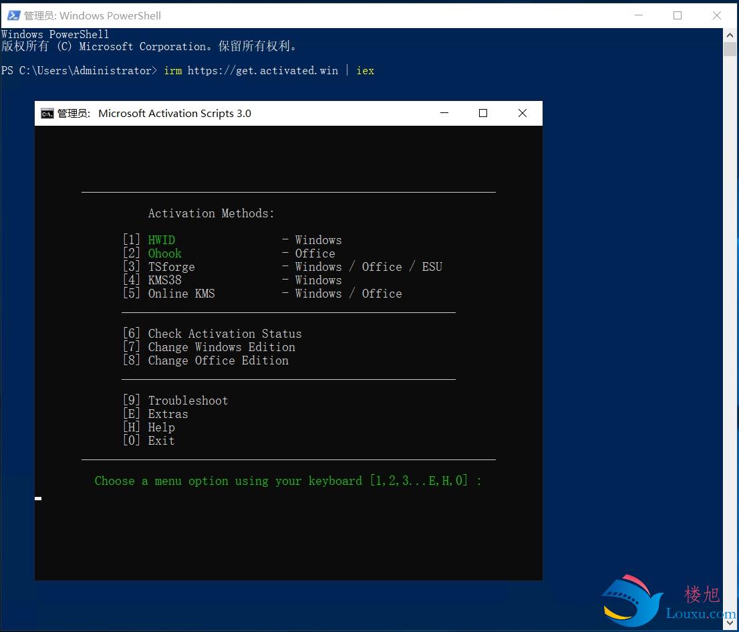Click the PowerShell icon in the title bar

13,15
